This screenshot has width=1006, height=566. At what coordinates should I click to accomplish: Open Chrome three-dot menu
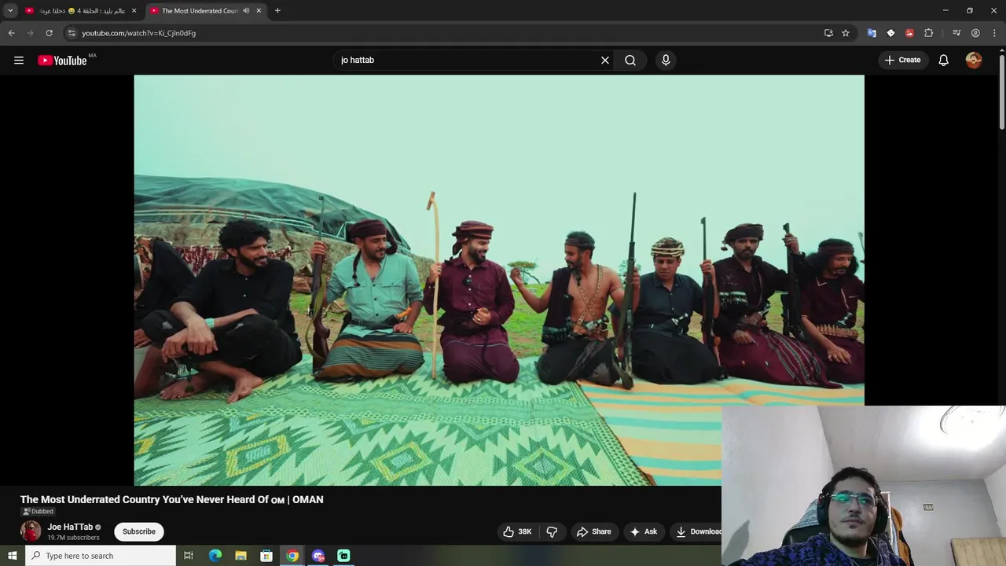[994, 33]
